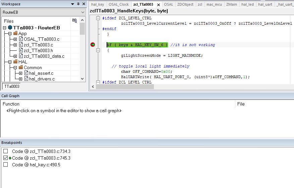The height and width of the screenshot is (188, 294).
Task: Click the hal_assert.c file icon
Action: (26, 73)
